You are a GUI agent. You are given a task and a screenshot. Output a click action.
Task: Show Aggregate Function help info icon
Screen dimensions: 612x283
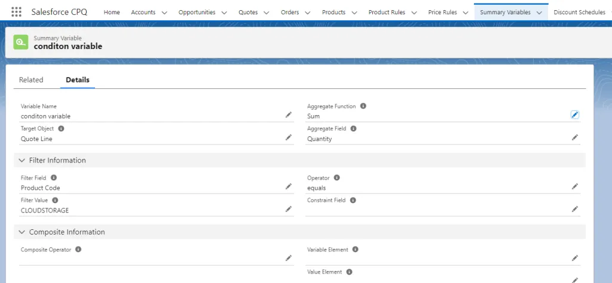[x=363, y=106]
